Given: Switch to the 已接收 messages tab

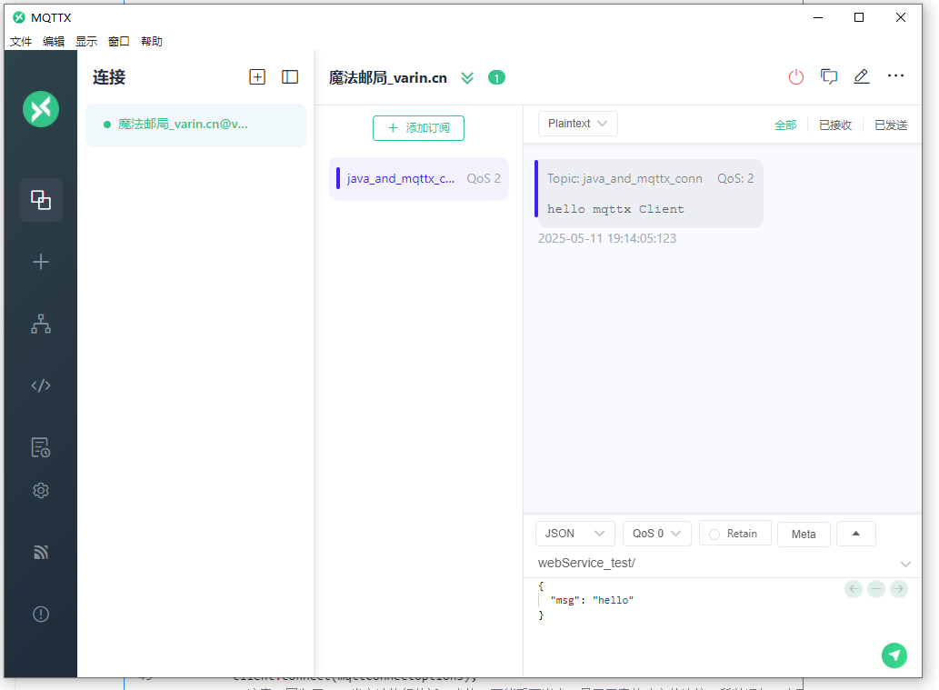Looking at the screenshot, I should pyautogui.click(x=834, y=125).
